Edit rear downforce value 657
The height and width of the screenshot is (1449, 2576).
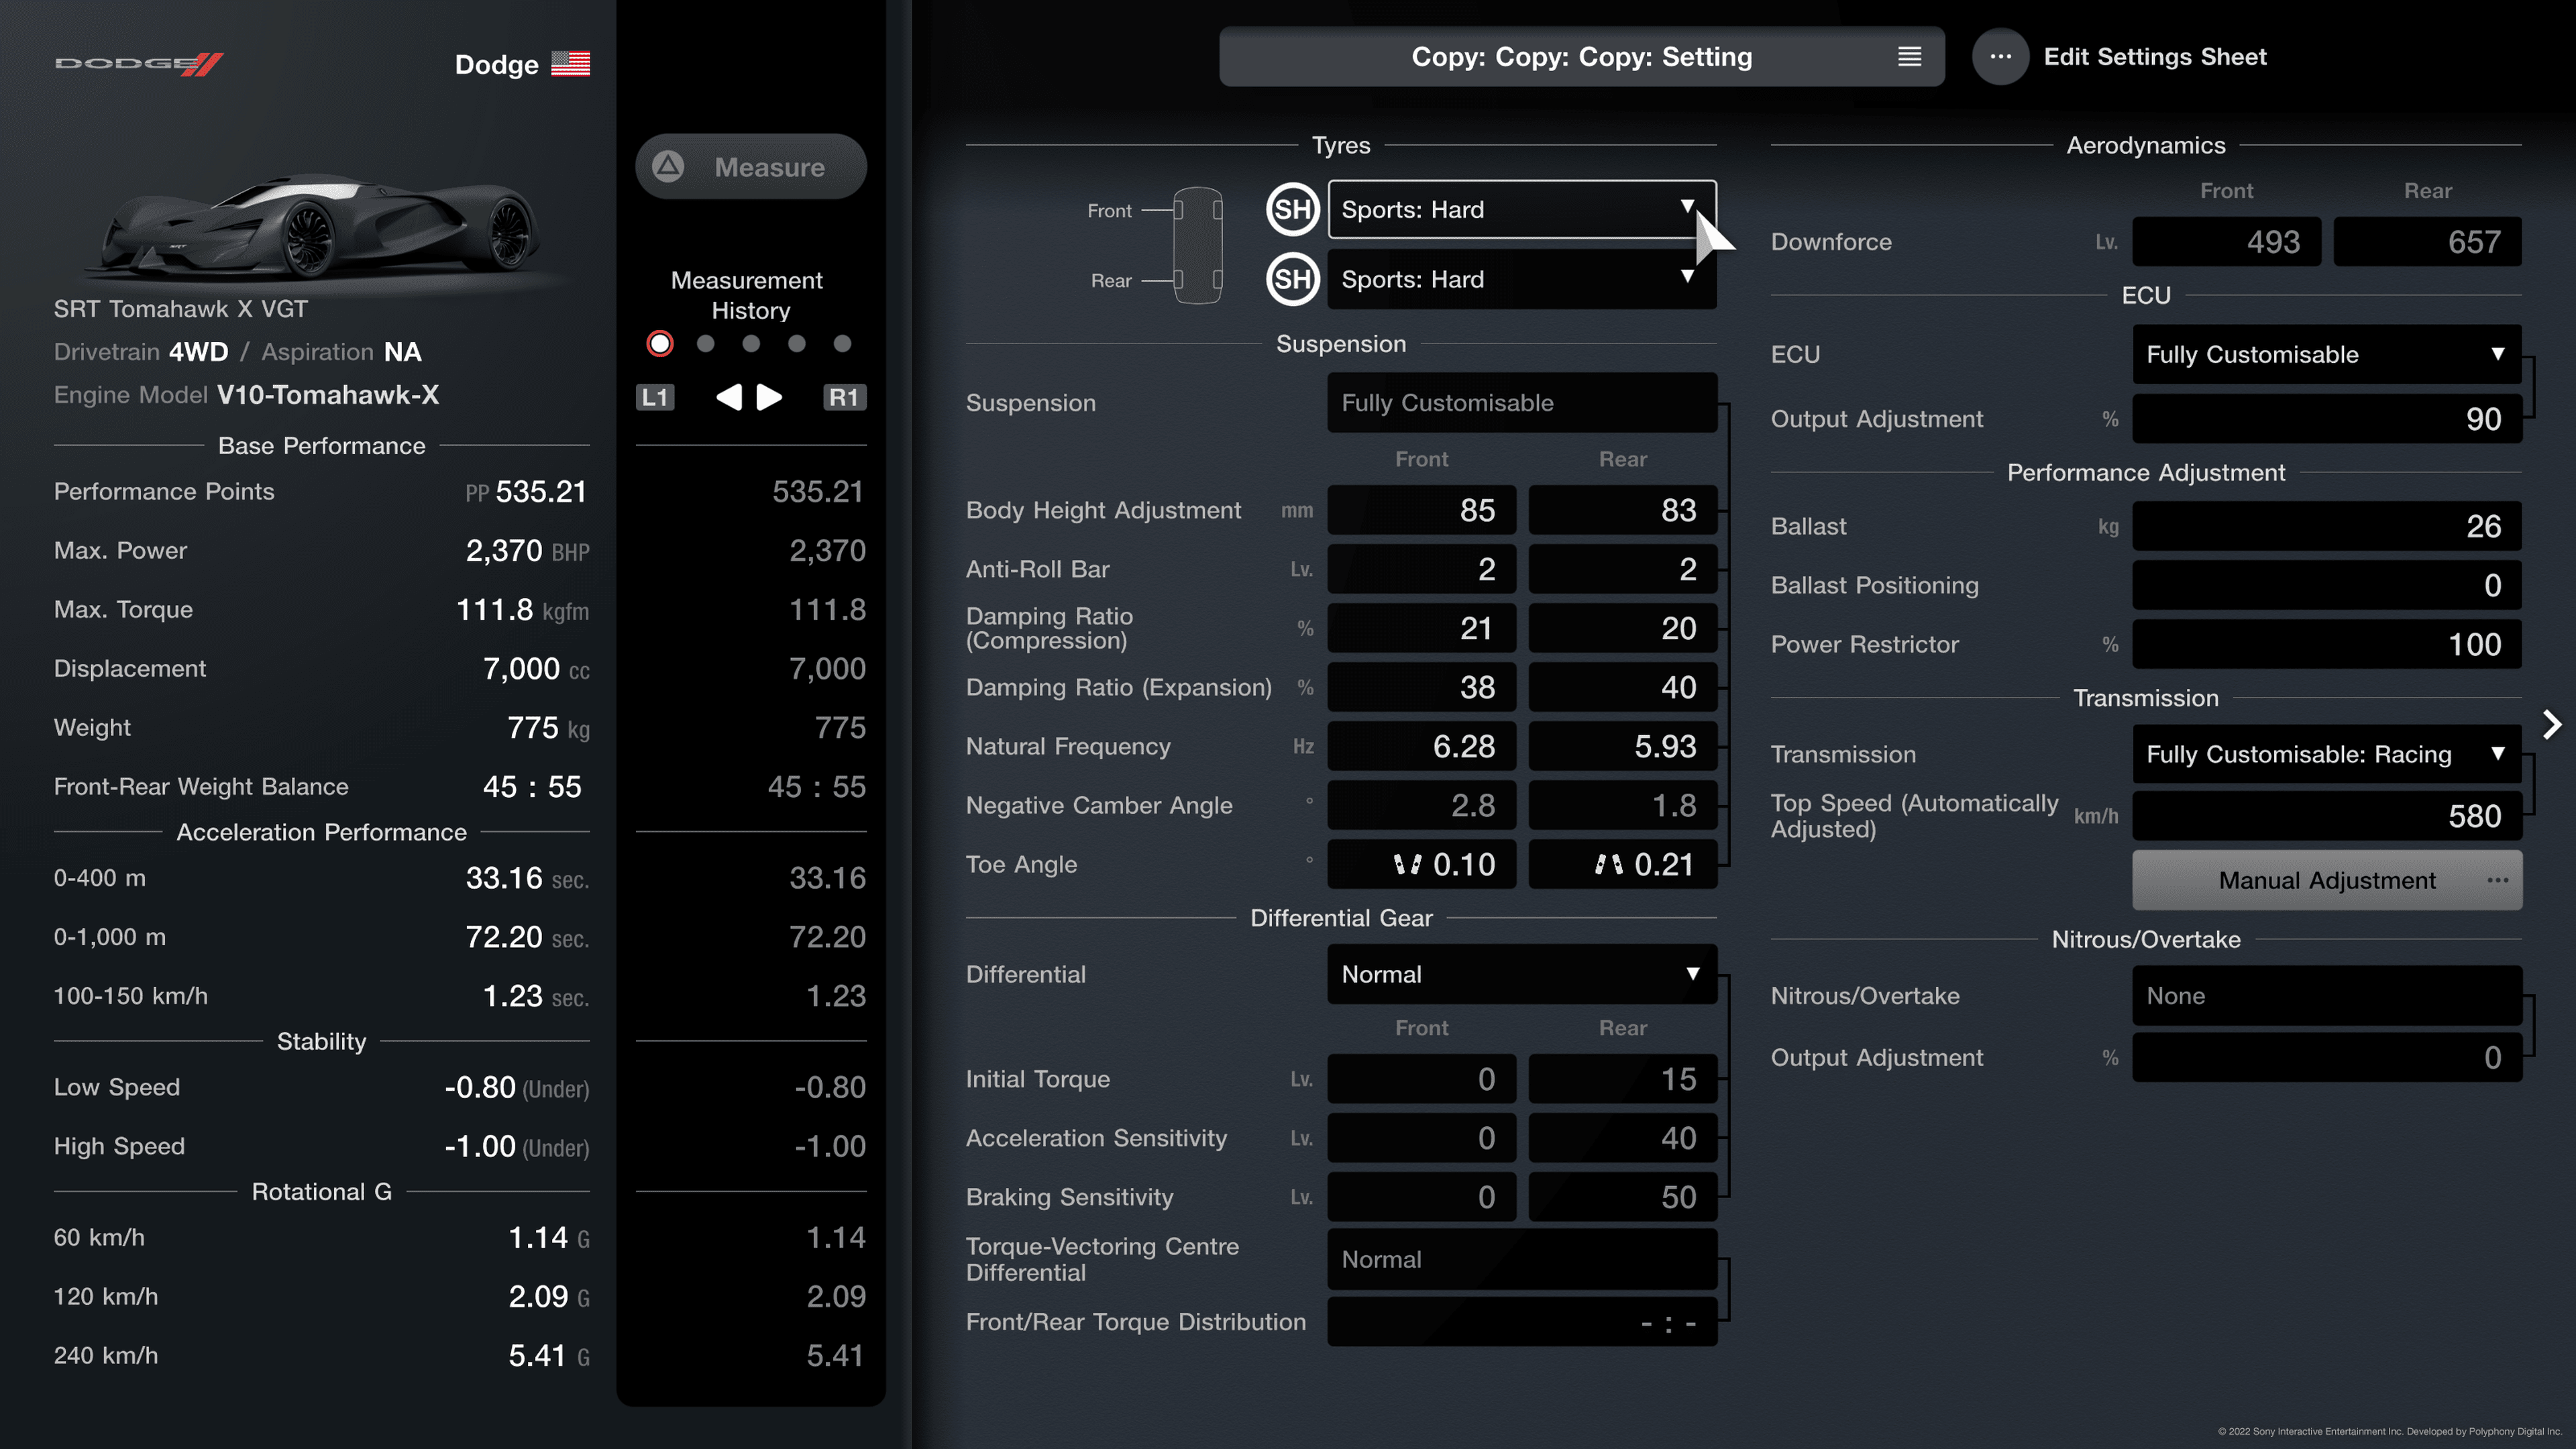point(2427,242)
